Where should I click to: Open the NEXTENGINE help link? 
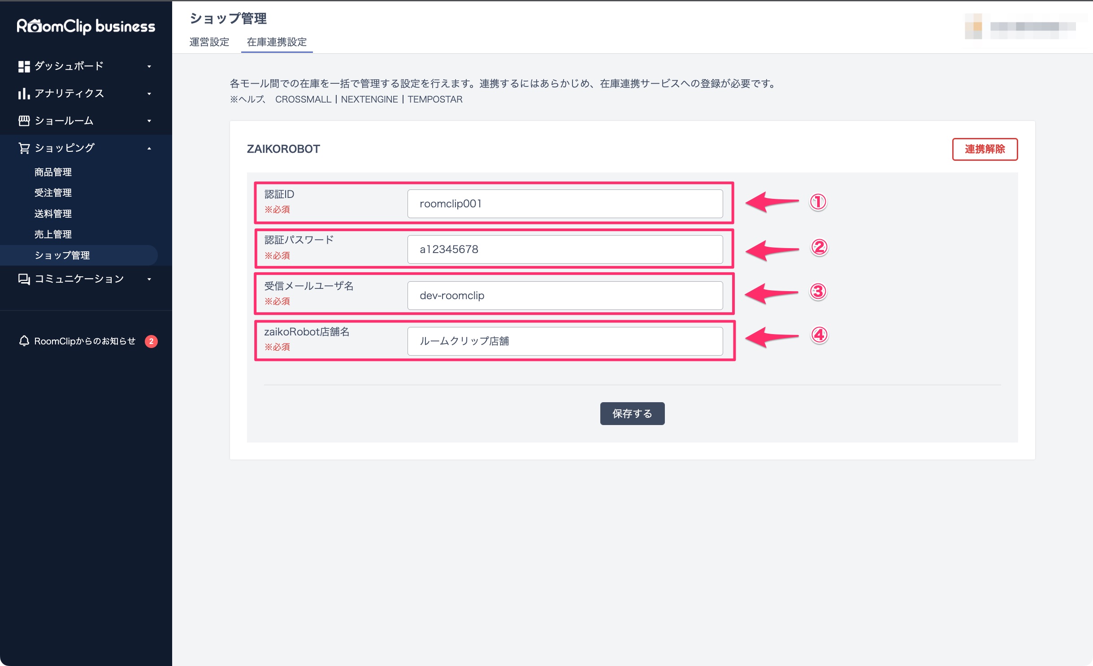pyautogui.click(x=369, y=99)
